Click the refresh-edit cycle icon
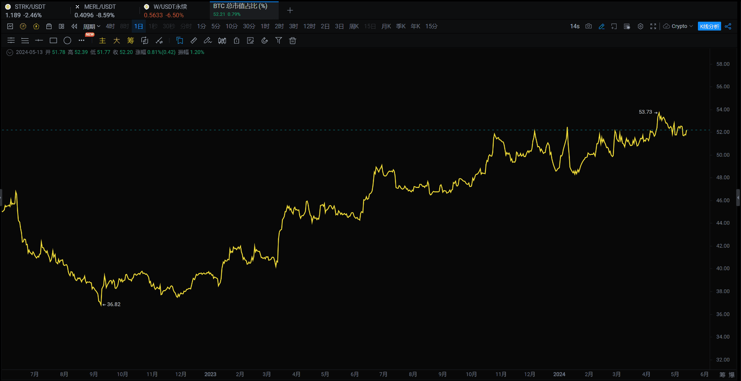 (x=145, y=40)
